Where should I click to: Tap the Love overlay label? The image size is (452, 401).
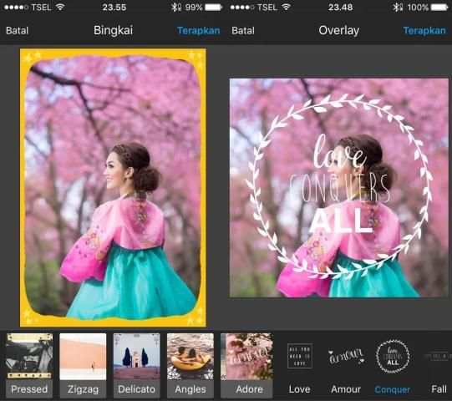(x=299, y=389)
